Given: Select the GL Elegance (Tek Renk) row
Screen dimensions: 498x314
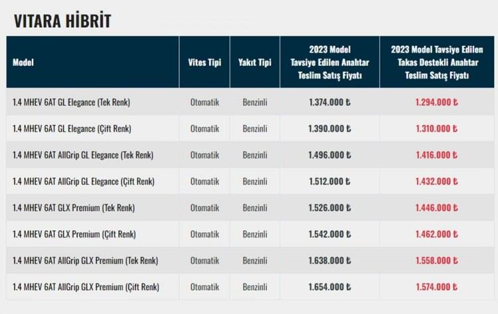Looking at the screenshot, I should point(250,102).
